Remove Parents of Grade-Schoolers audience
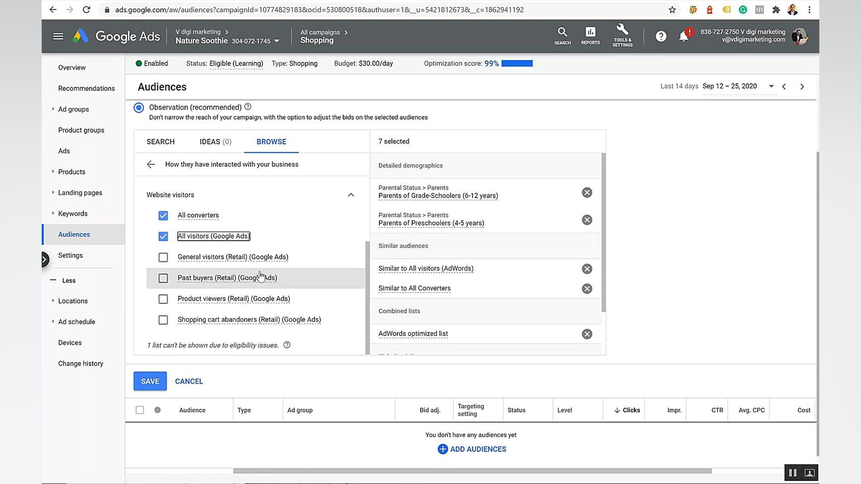 click(587, 192)
